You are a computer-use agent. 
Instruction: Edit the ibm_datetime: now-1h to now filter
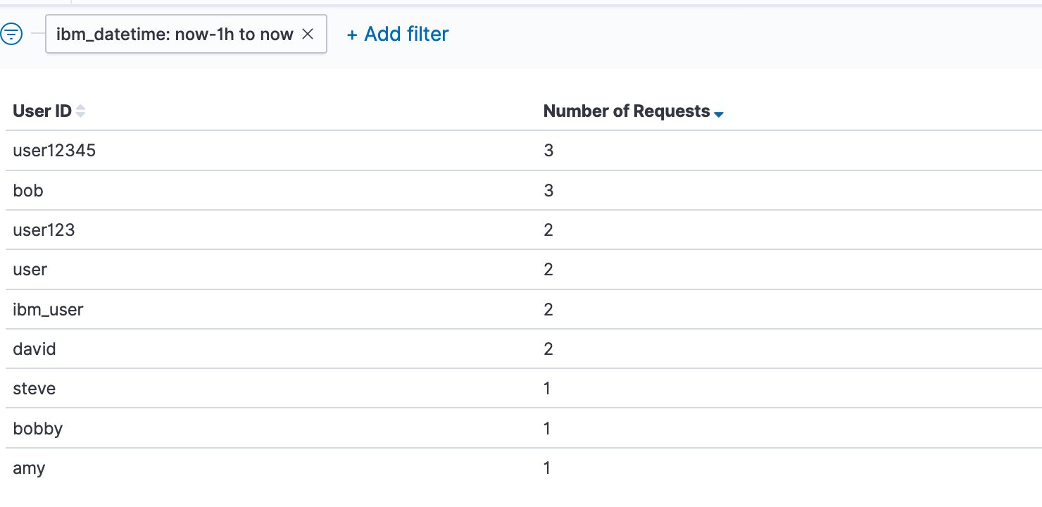point(175,34)
